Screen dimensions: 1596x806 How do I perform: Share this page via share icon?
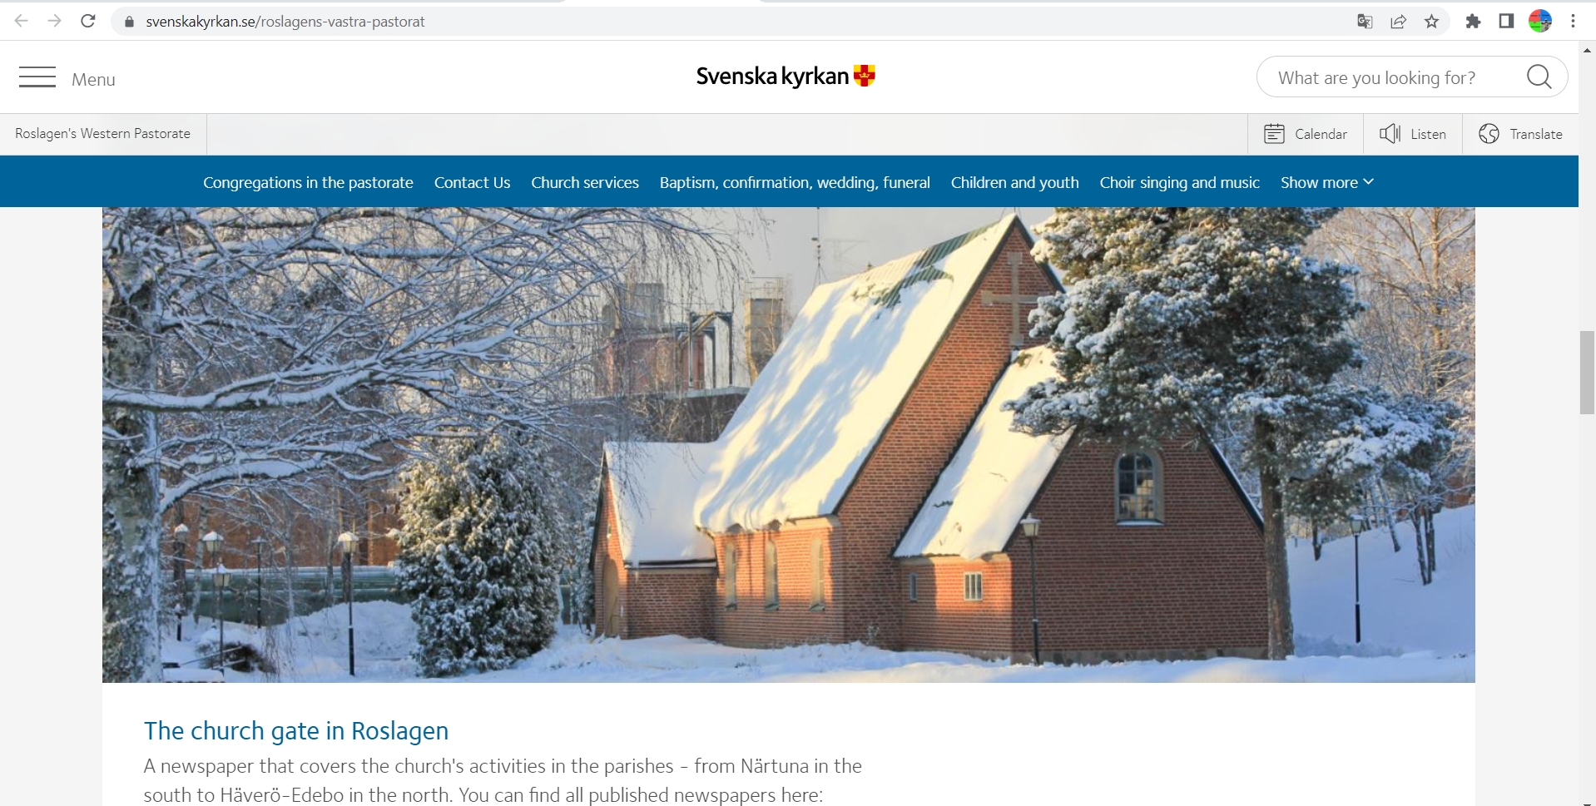(1398, 22)
